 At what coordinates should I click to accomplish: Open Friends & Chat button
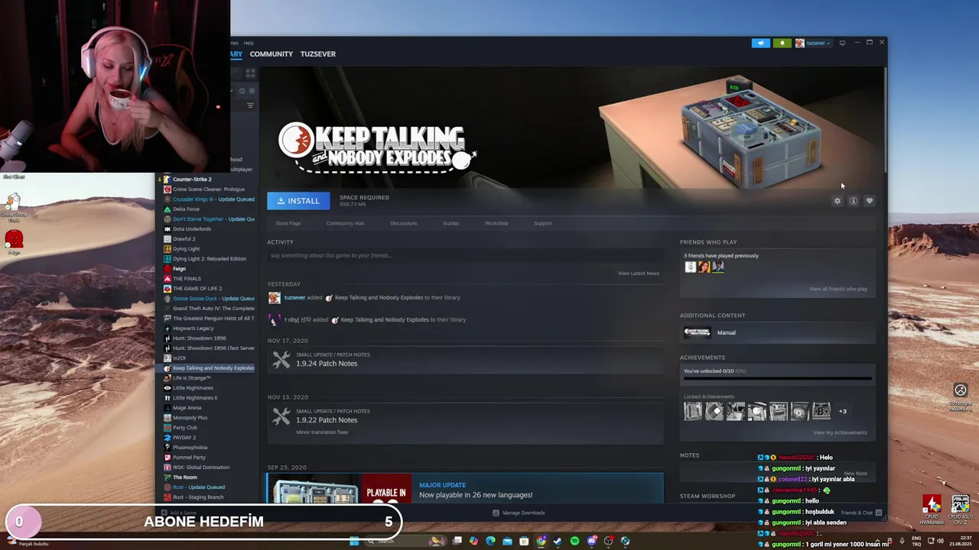(x=861, y=513)
